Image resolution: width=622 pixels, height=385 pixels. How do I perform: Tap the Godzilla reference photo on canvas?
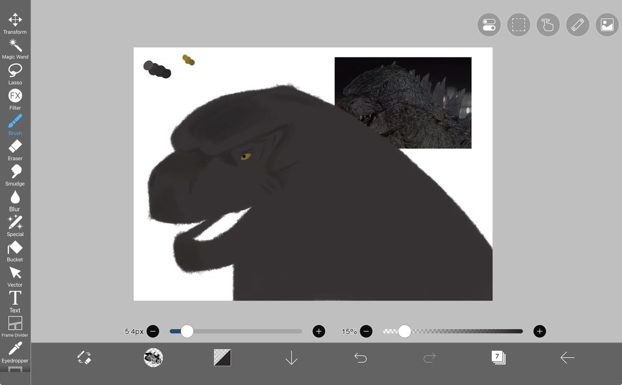pyautogui.click(x=403, y=103)
